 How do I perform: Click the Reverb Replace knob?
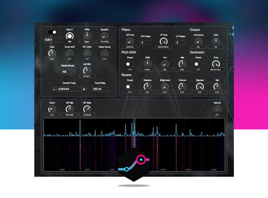(x=147, y=87)
